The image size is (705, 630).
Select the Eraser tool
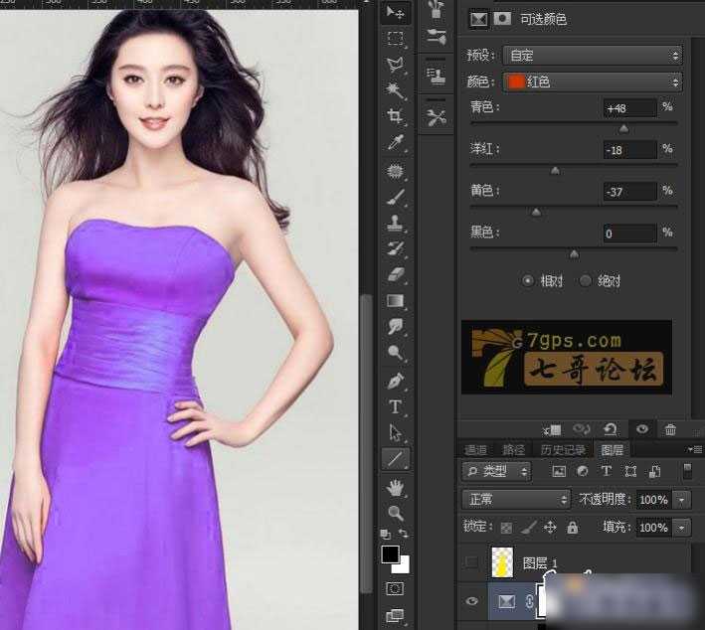click(x=395, y=274)
